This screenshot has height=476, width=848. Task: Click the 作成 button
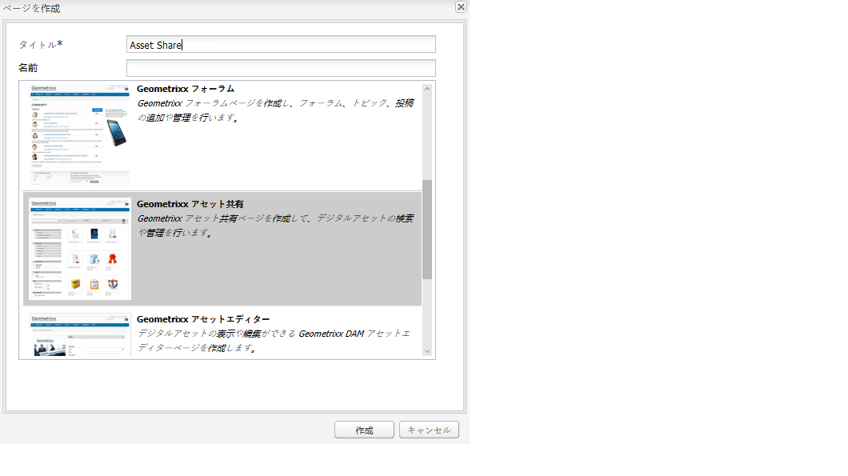click(x=364, y=430)
